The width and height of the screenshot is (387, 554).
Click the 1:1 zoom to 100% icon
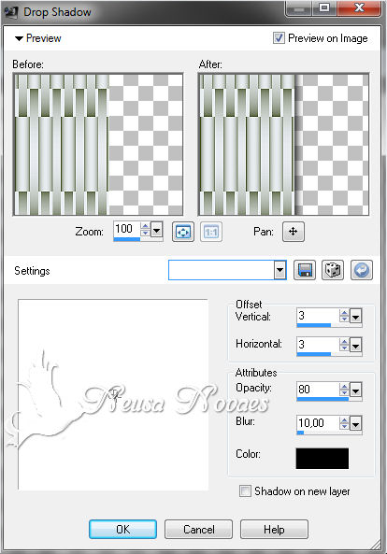point(211,232)
